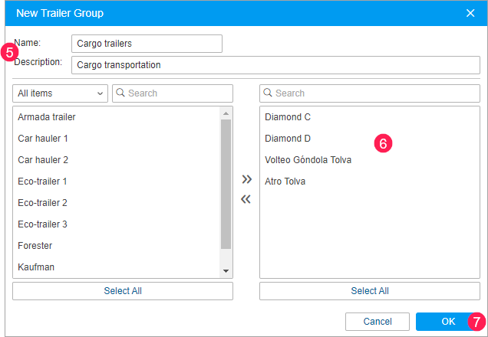This screenshot has height=337, width=488.
Task: Select the Forester trailer
Action: point(35,246)
